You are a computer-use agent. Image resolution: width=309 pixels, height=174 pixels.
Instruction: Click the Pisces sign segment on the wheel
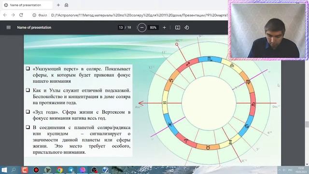pyautogui.click(x=170, y=124)
